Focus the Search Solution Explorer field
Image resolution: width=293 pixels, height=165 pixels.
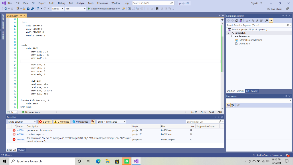[x=258, y=25]
